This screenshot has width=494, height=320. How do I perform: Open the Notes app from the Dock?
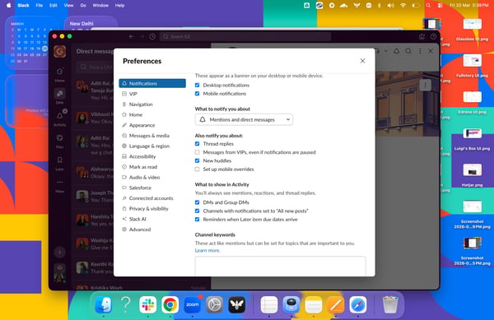(x=314, y=304)
